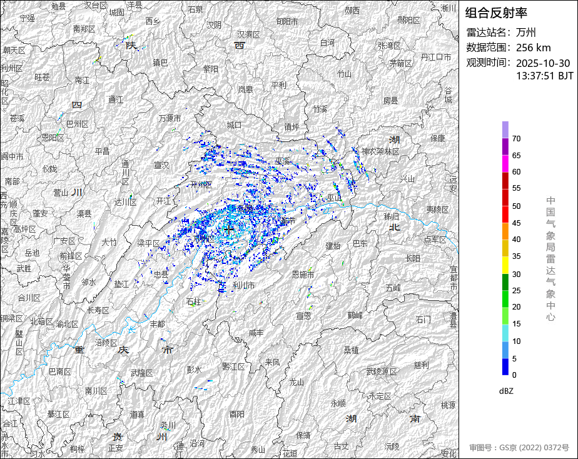Viewport: 578px width, 459px height.
Task: Click the dBZ unit label under color bar
Action: [505, 391]
